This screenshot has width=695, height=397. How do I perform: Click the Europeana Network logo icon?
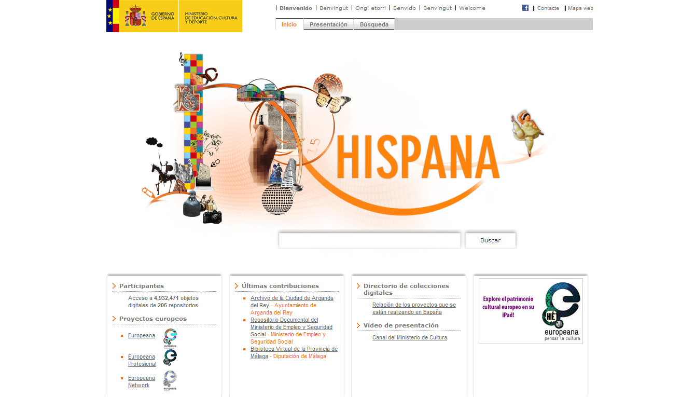(170, 380)
